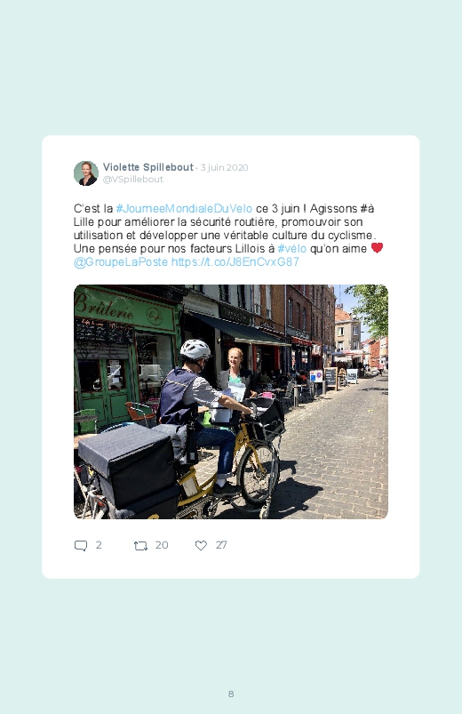Click the 3 juin 2020 date stamp
This screenshot has width=462, height=714.
(224, 167)
